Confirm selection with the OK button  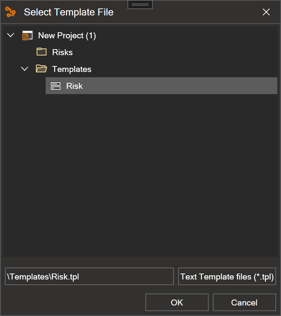pos(177,302)
